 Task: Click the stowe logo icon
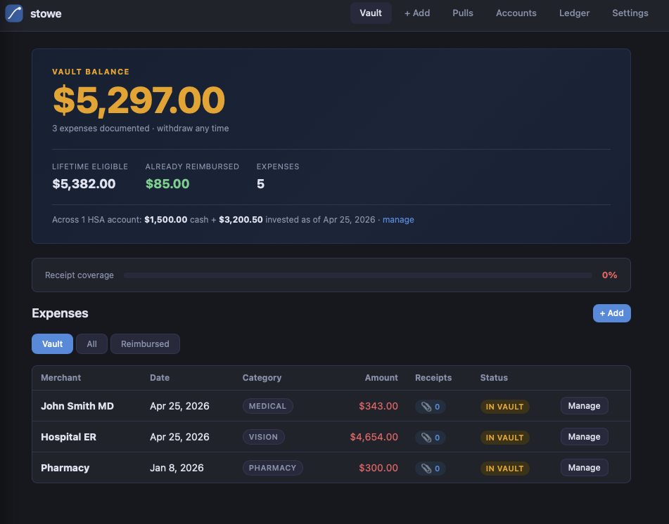point(14,13)
